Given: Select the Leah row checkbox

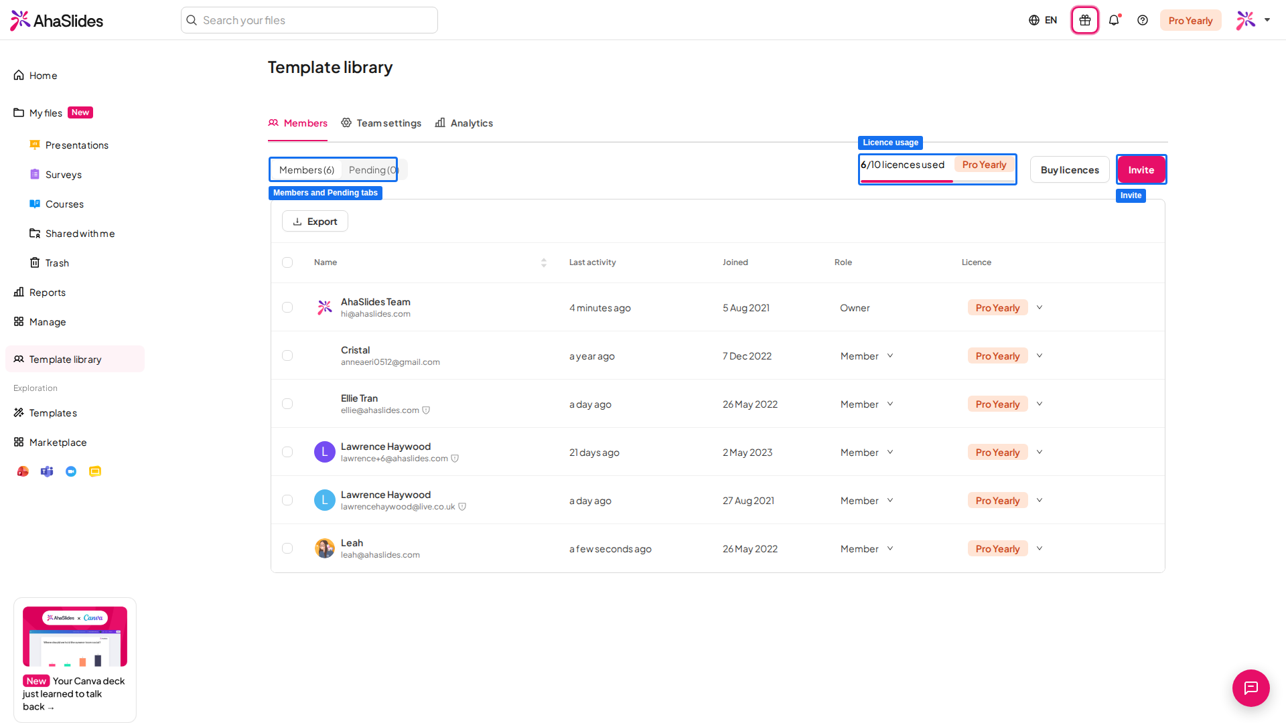Looking at the screenshot, I should (287, 548).
